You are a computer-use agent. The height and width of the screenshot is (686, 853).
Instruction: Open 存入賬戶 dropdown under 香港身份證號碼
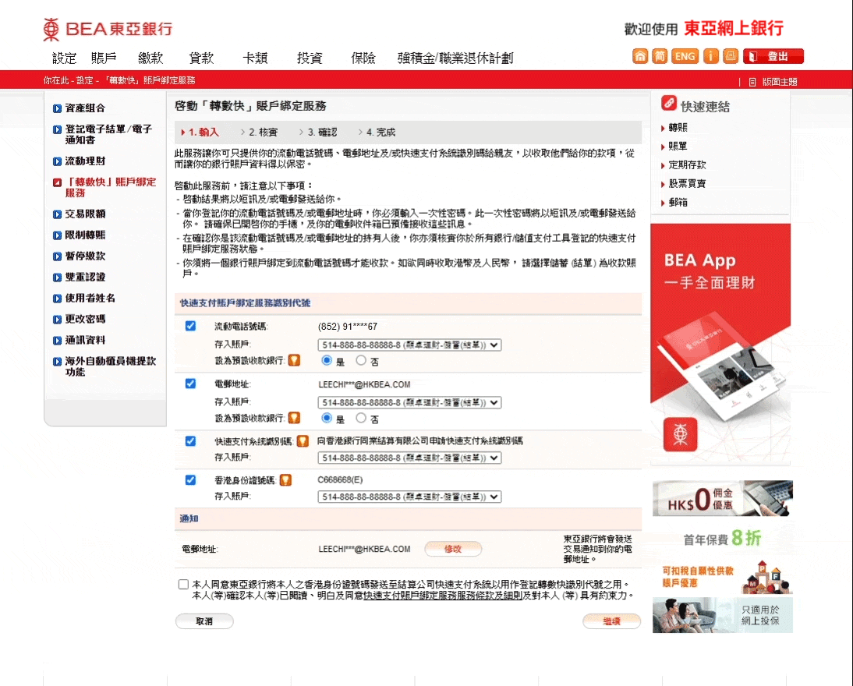[409, 497]
